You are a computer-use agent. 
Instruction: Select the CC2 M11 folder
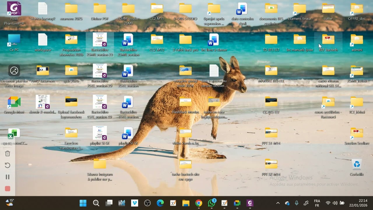point(157,11)
